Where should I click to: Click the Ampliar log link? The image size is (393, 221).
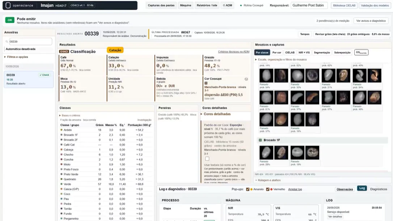(x=295, y=189)
